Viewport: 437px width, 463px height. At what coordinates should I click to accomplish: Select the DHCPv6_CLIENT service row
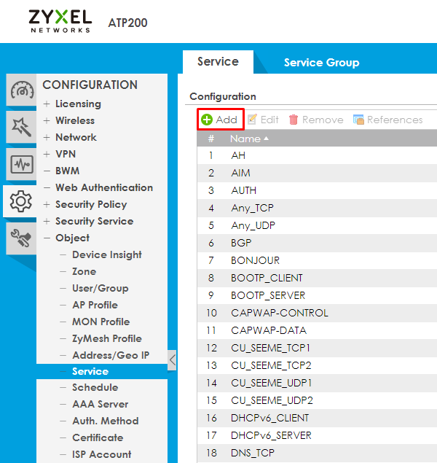[317, 418]
